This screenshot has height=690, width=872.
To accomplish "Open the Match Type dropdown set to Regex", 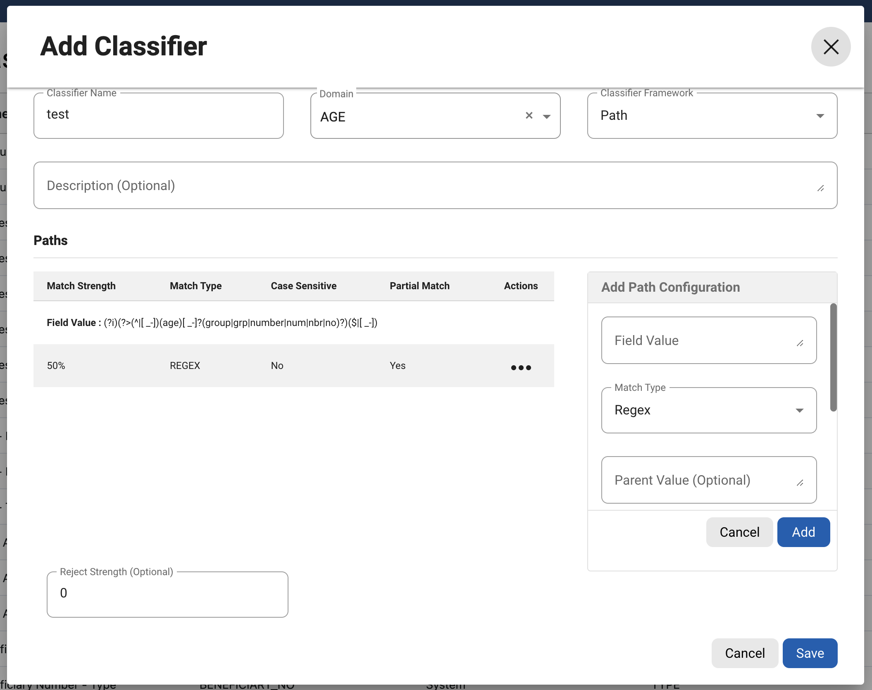I will 799,410.
